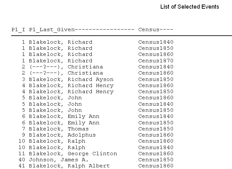232x169 pixels.
Task: Select the Census column header
Action: click(156, 30)
